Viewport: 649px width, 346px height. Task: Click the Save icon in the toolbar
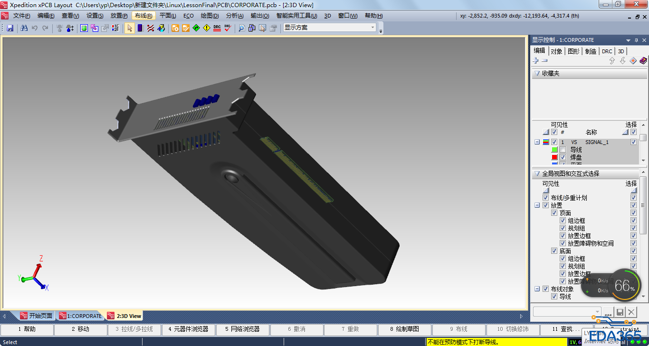click(10, 28)
